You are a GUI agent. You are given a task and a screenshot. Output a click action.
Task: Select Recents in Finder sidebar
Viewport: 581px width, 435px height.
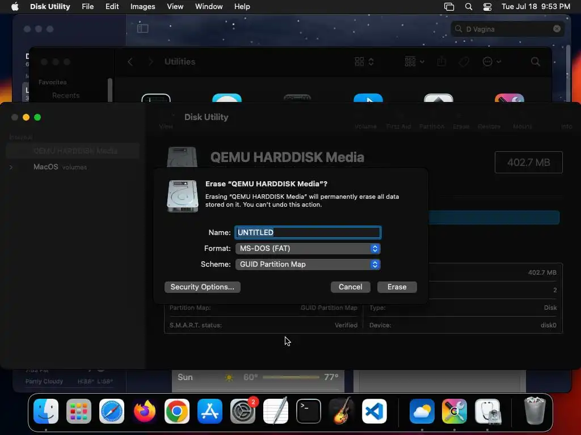point(66,95)
